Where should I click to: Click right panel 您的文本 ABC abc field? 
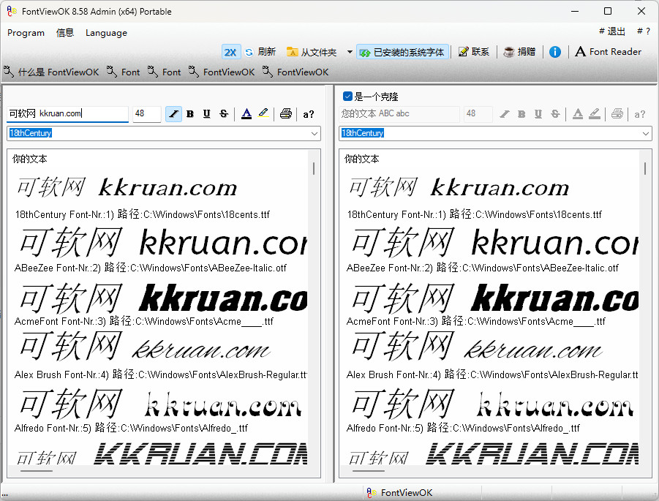click(399, 113)
